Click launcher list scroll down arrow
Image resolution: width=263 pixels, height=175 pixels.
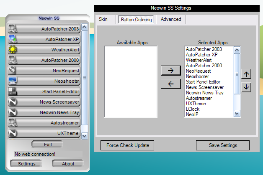(84, 136)
